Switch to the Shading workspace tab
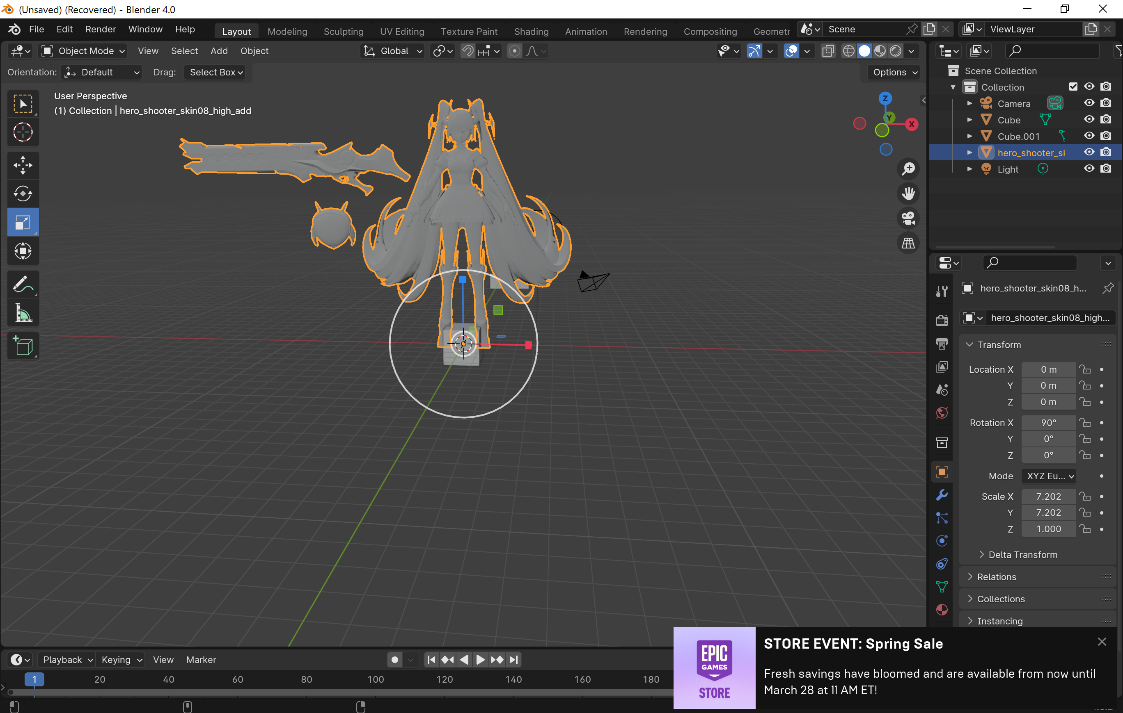 (531, 31)
